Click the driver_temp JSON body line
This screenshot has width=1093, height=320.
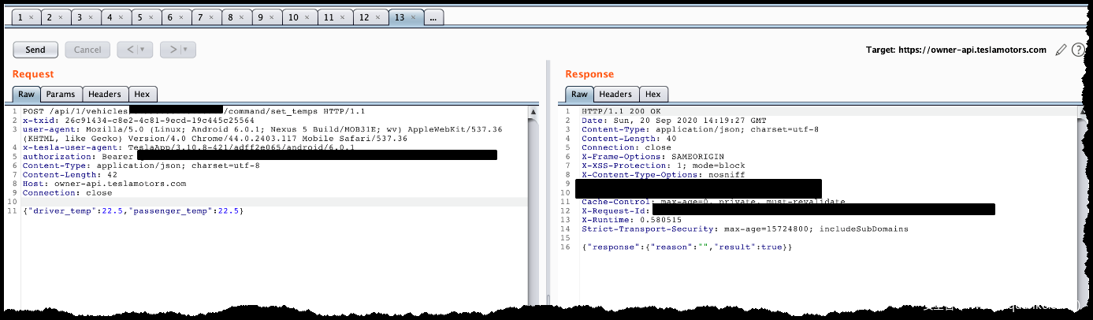tap(133, 211)
